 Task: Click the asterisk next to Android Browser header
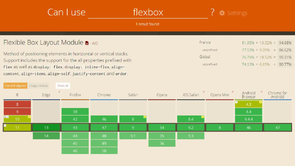coord(262,92)
